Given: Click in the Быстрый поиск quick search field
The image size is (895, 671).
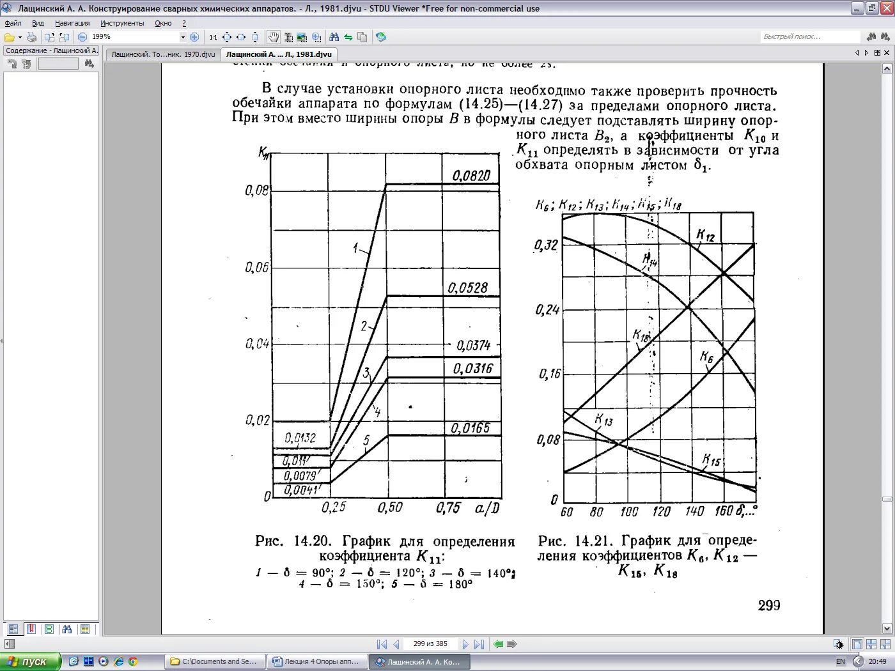Looking at the screenshot, I should point(811,37).
